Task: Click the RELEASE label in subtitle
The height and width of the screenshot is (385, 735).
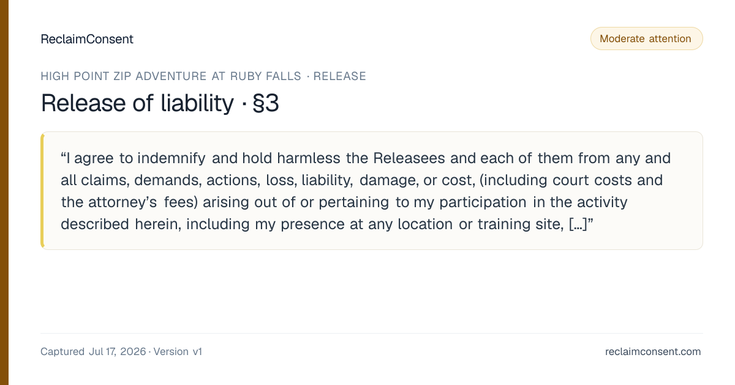Action: point(339,76)
